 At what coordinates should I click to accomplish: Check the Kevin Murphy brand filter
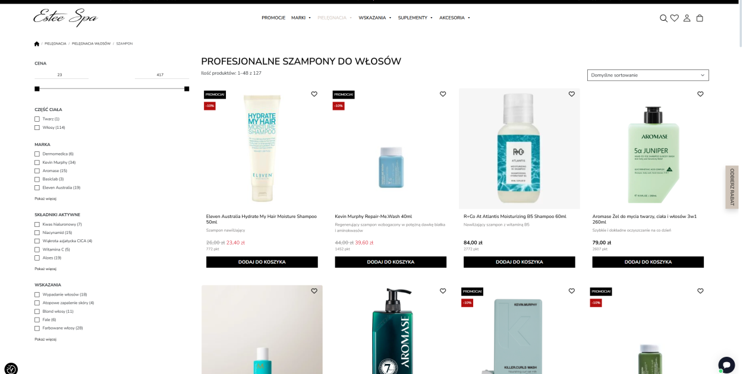coord(37,163)
